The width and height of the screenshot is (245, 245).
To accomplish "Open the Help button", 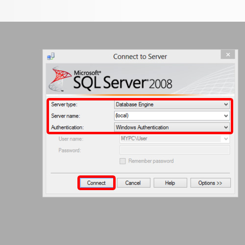I will 170,183.
